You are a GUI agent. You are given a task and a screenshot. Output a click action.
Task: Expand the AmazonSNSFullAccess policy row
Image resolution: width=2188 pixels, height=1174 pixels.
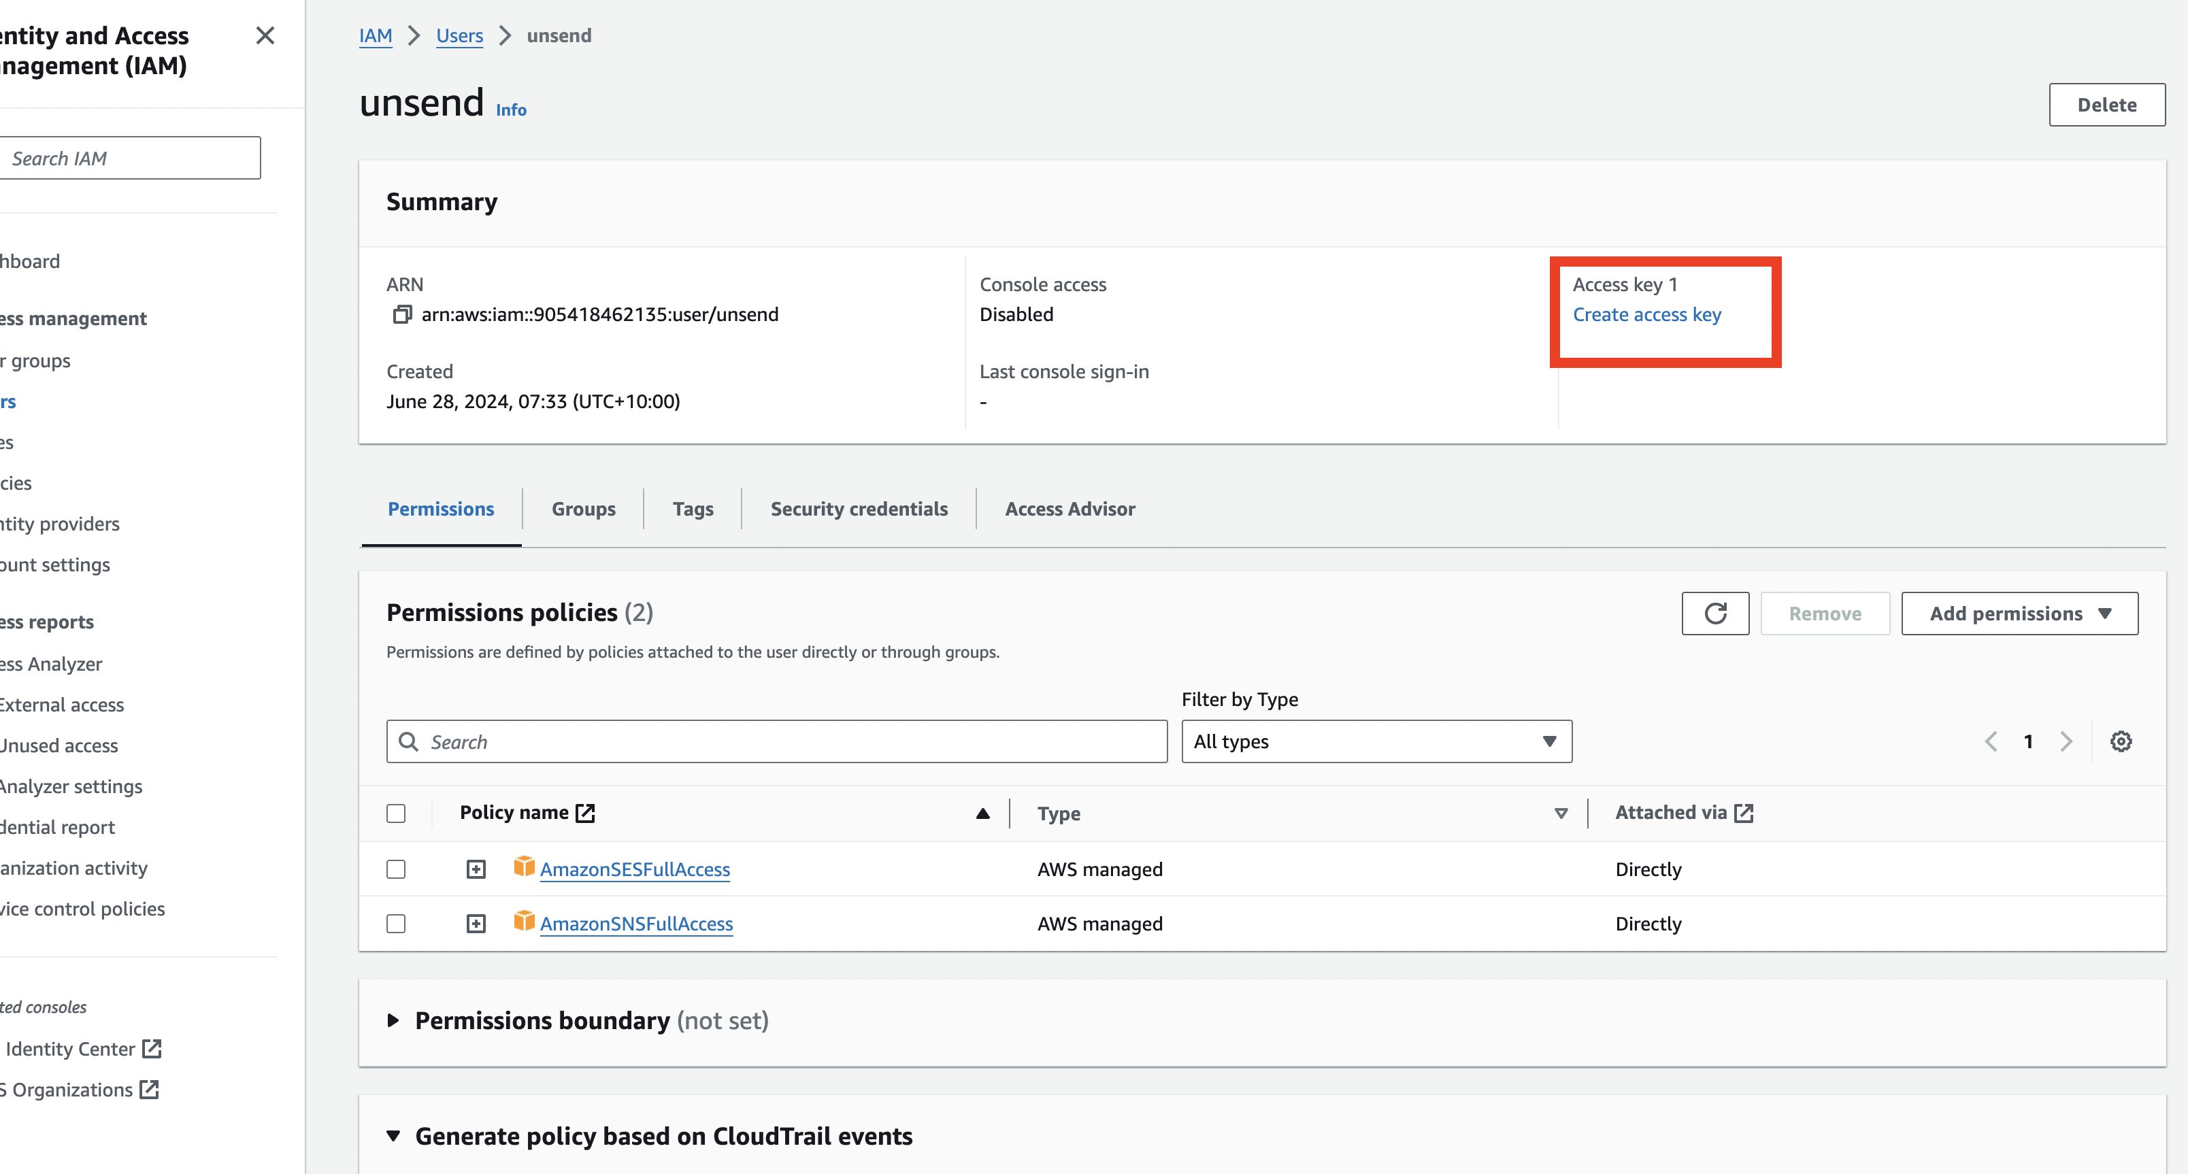click(476, 924)
